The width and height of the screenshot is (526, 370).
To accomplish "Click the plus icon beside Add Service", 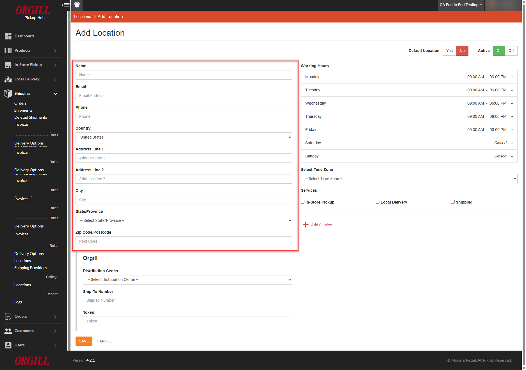I will tap(306, 225).
